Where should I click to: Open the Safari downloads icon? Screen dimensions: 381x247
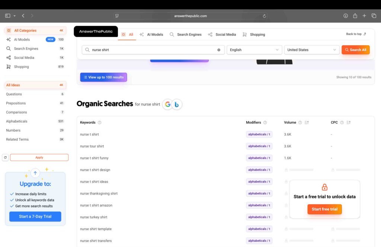pos(345,16)
